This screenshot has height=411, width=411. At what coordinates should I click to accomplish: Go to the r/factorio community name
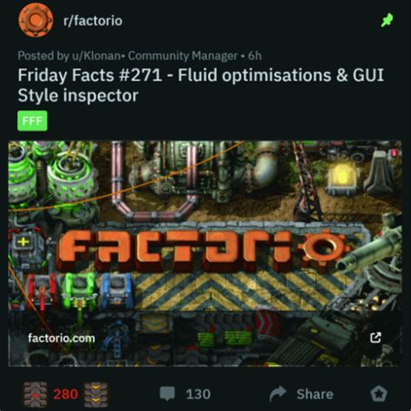[93, 21]
